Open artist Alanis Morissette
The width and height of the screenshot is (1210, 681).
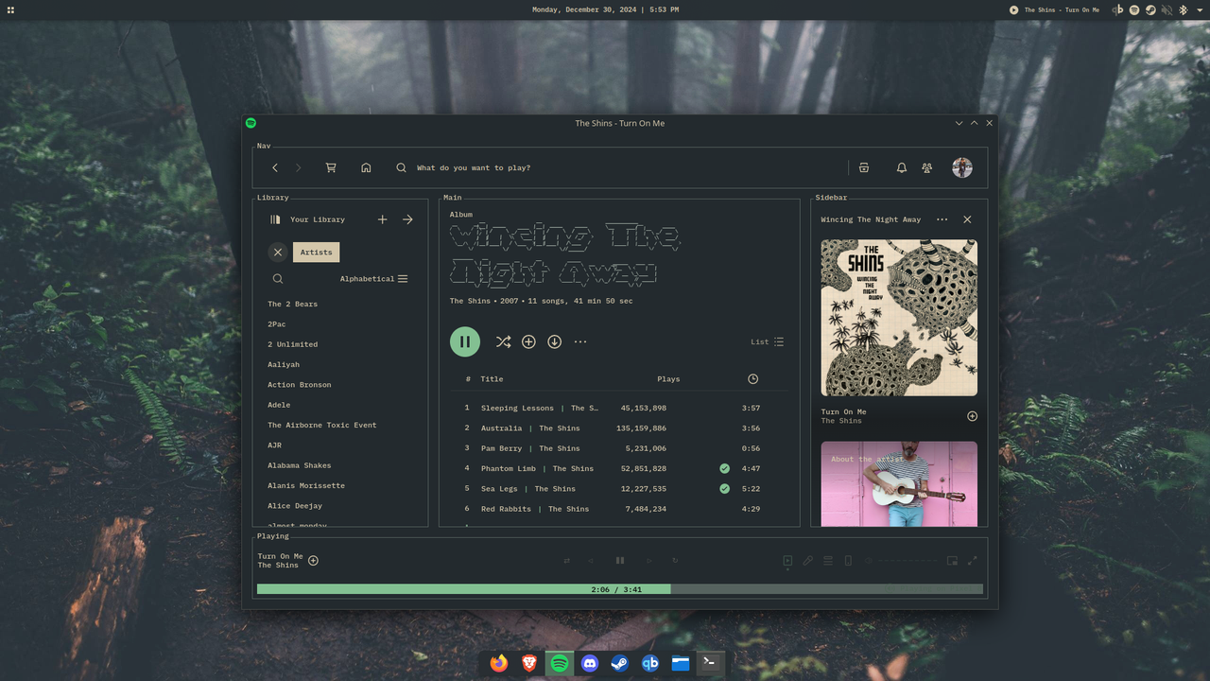coord(306,486)
